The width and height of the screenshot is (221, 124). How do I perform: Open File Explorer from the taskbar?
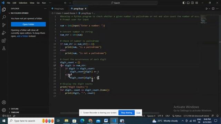[x=66, y=121]
